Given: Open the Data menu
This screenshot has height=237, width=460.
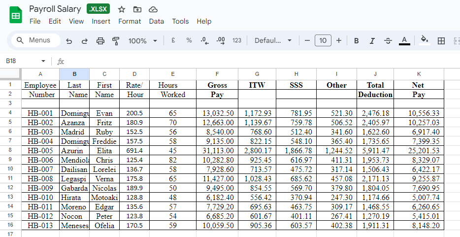Looking at the screenshot, I should coord(156,21).
